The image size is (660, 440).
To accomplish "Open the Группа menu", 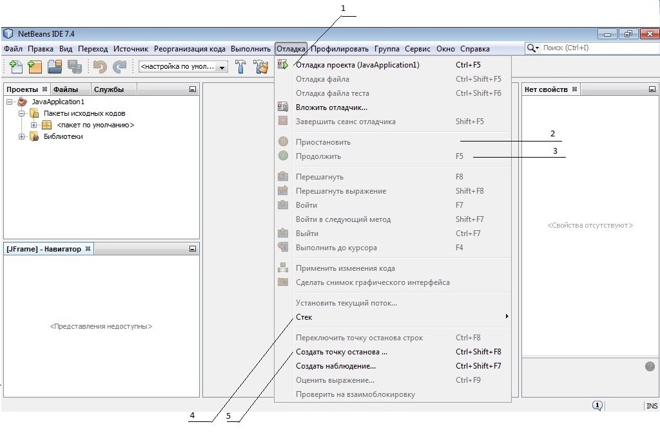I will click(387, 49).
